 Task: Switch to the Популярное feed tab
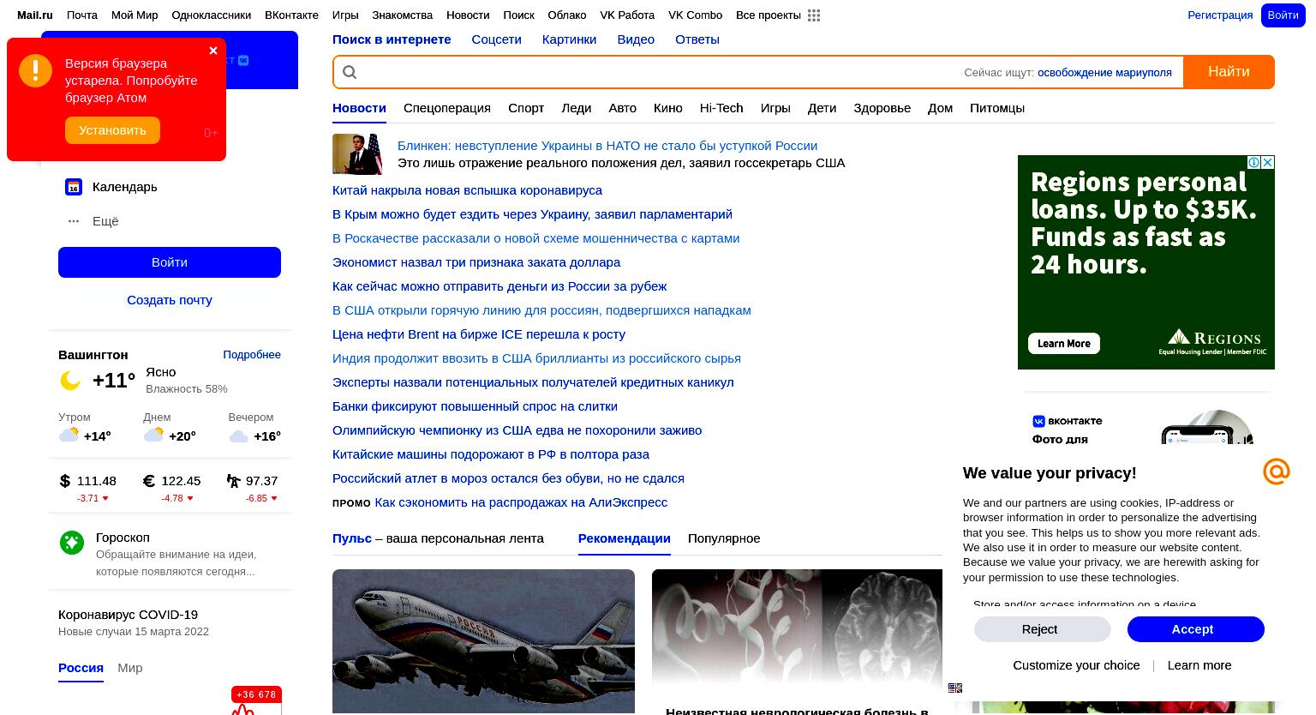click(x=724, y=538)
